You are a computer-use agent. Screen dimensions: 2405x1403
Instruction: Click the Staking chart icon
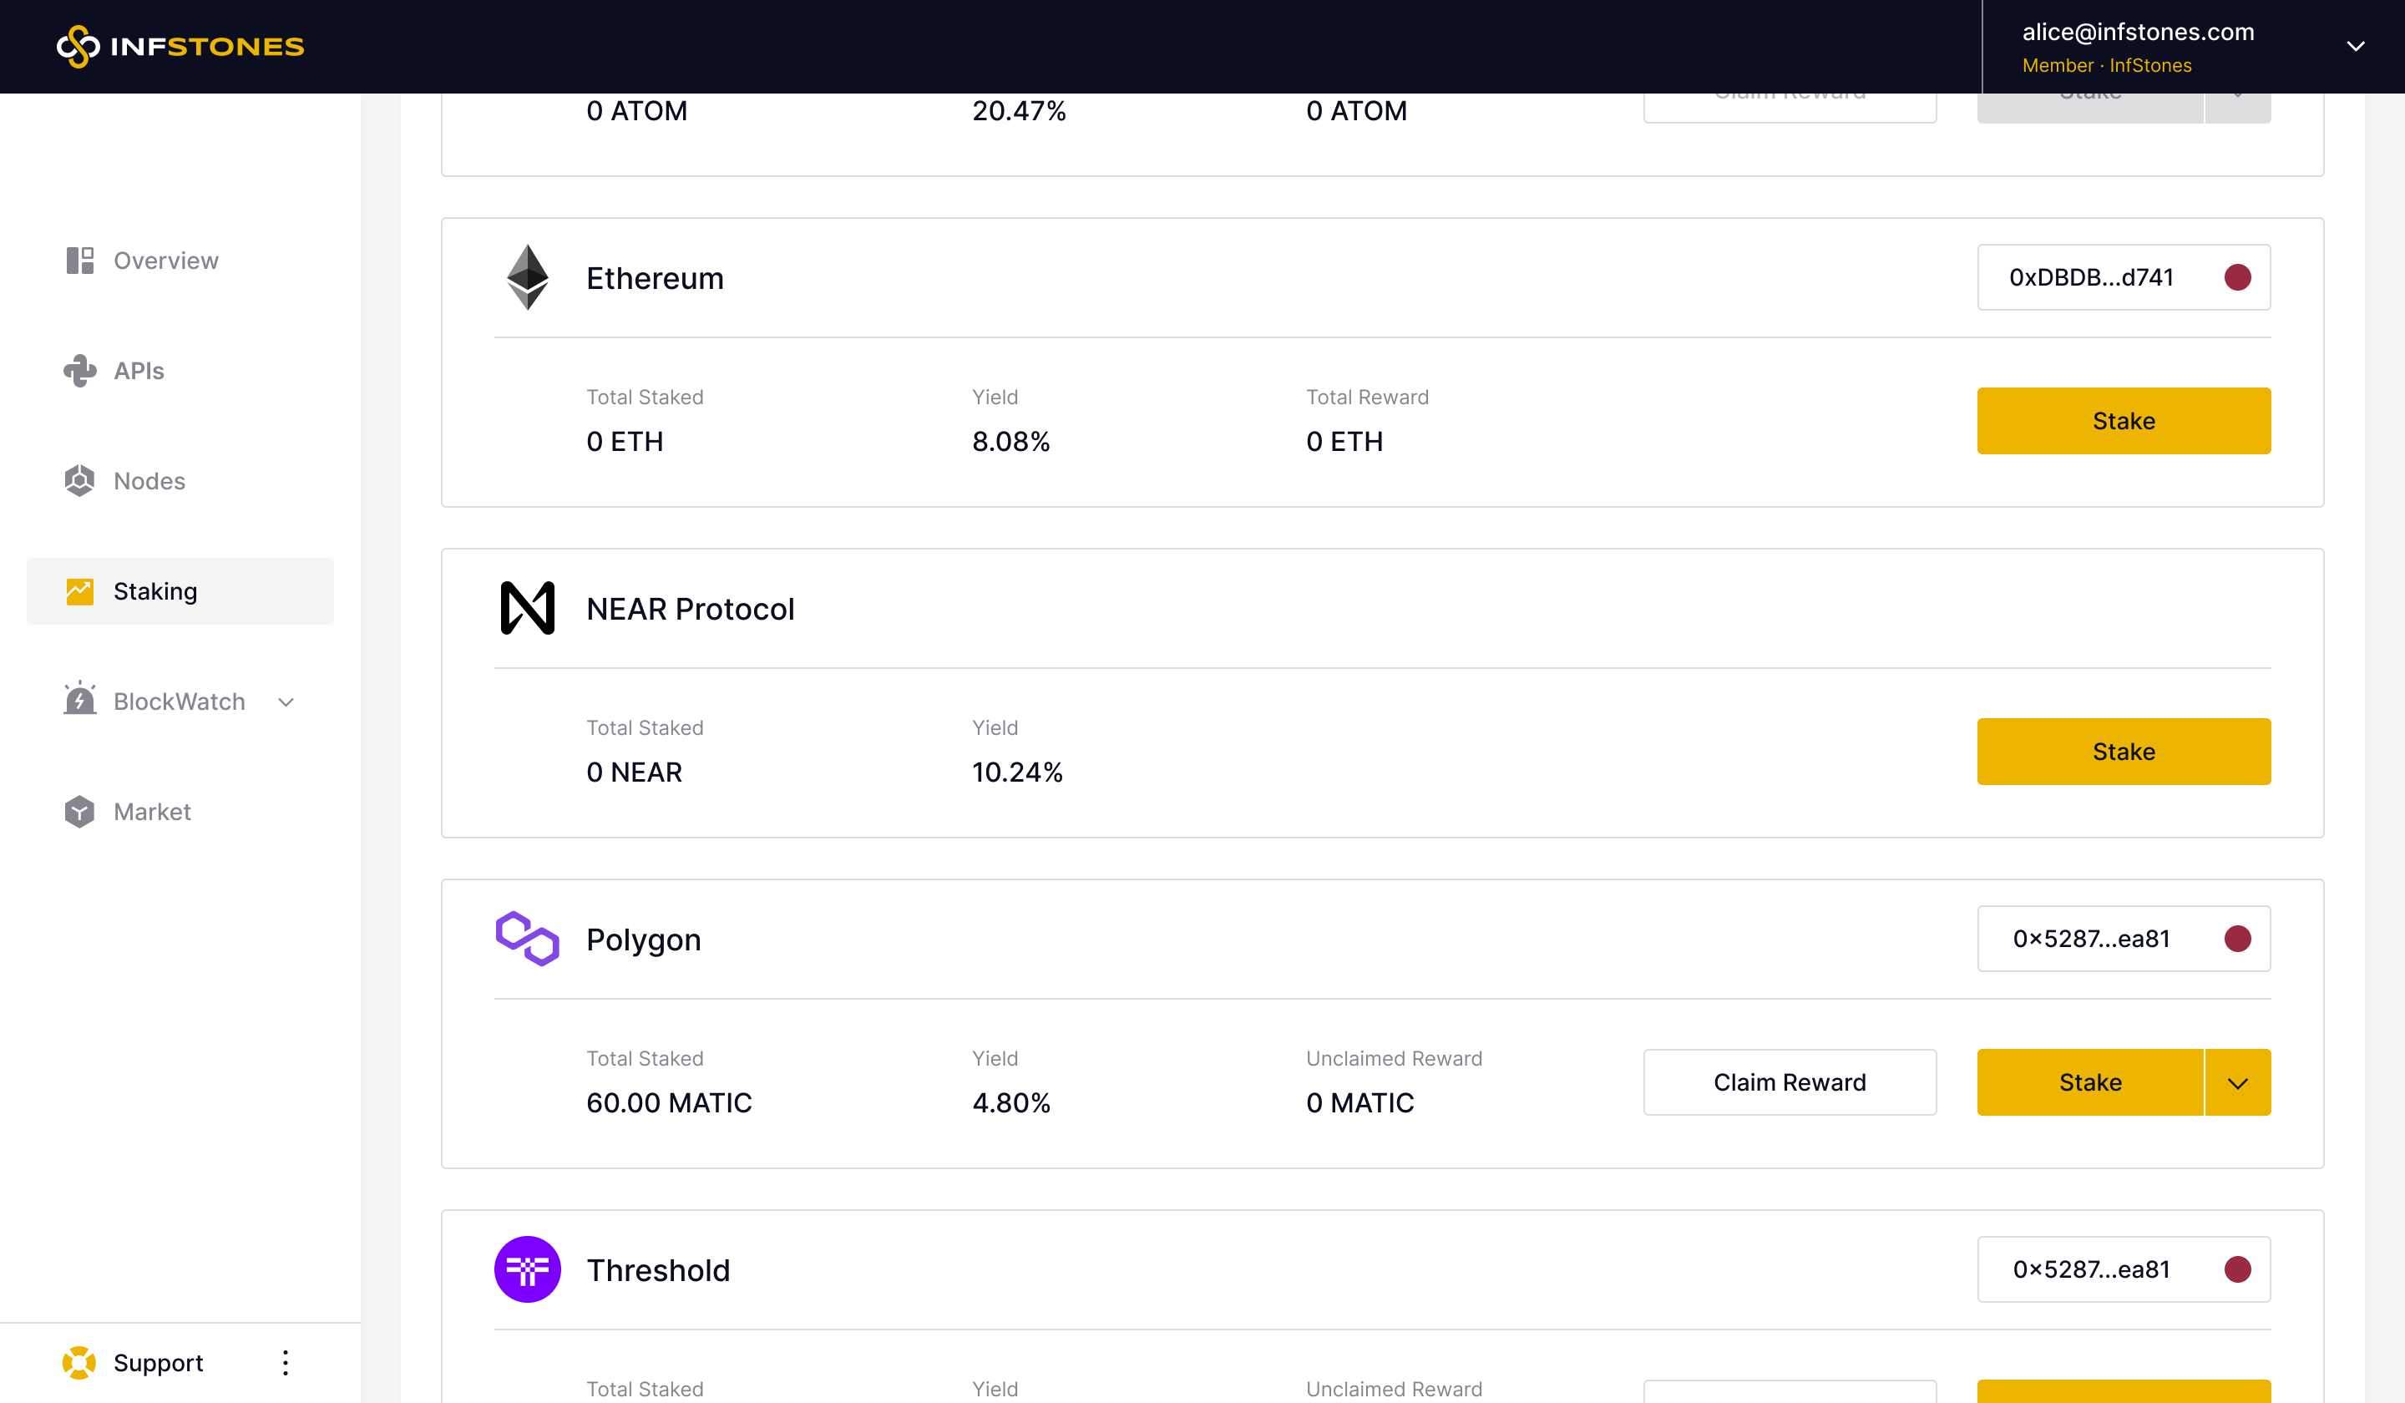click(80, 590)
